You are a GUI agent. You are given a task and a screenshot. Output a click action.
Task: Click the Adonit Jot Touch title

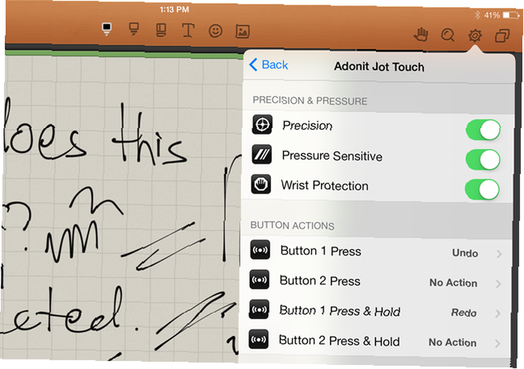(379, 67)
